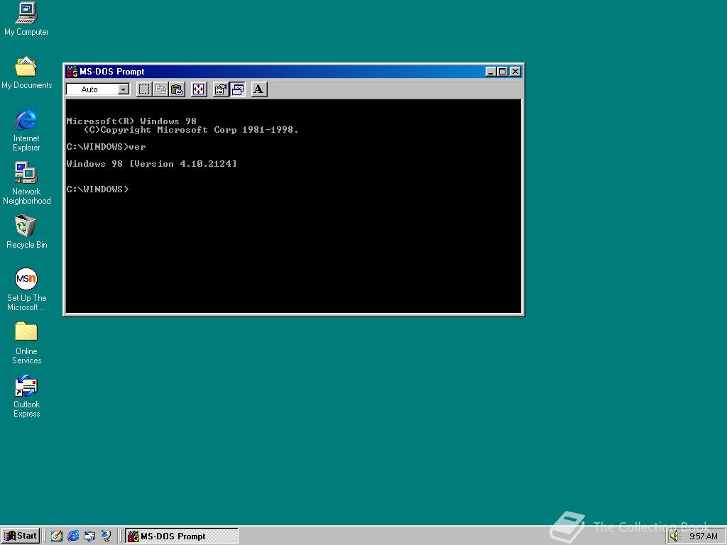This screenshot has height=545, width=727.
Task: Toggle the Background toolbar button
Action: coord(237,89)
